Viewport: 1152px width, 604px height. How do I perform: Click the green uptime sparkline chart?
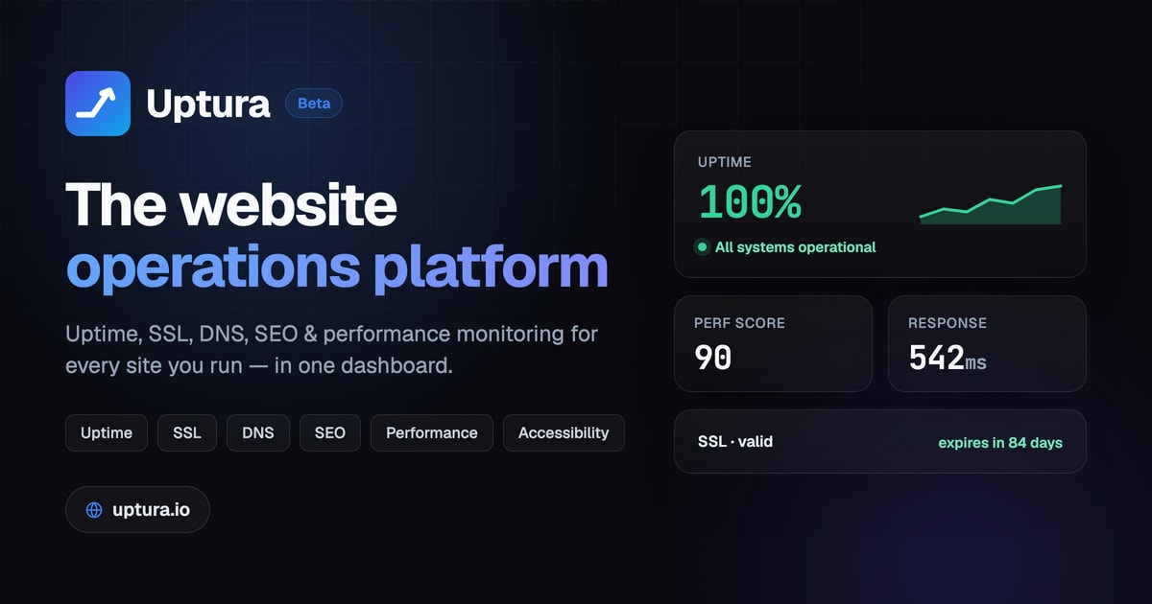pos(991,204)
